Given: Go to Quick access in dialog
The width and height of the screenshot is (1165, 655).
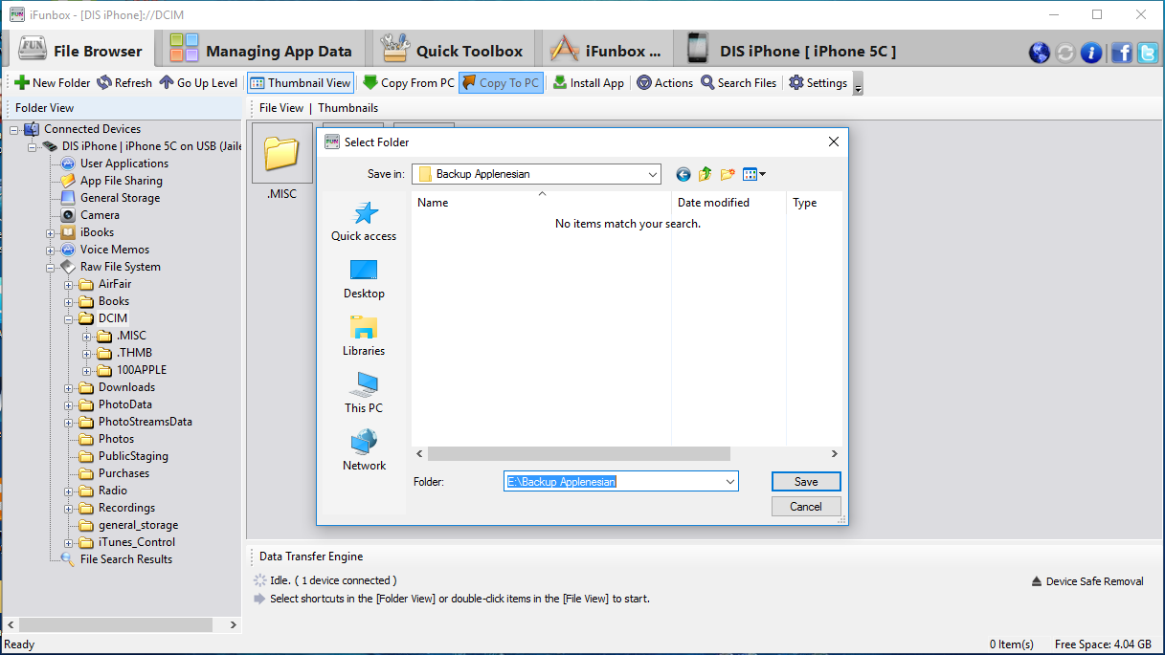Looking at the screenshot, I should [x=364, y=221].
